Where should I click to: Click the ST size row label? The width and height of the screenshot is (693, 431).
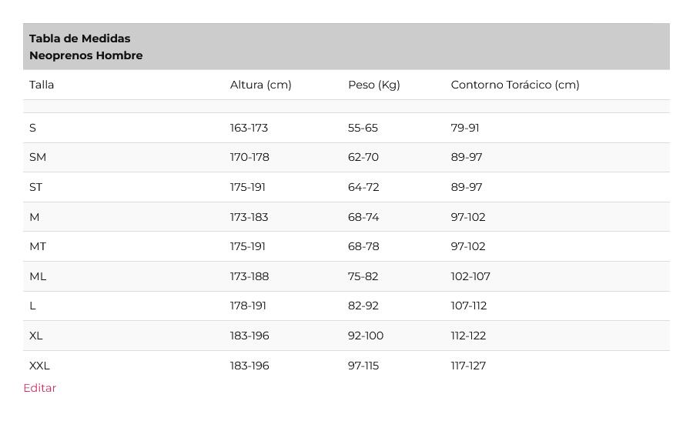(x=35, y=187)
